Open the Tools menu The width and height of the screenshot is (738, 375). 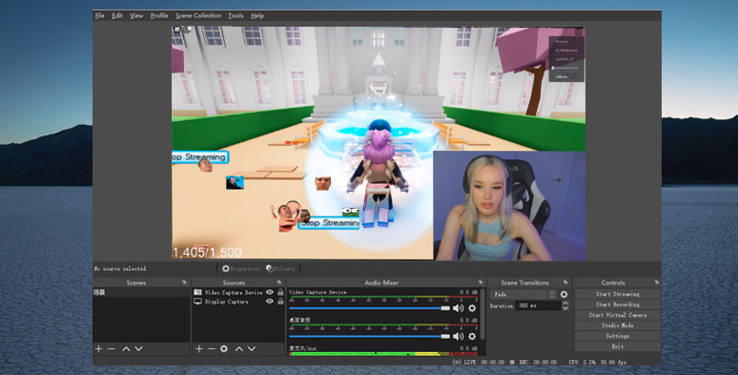(236, 15)
